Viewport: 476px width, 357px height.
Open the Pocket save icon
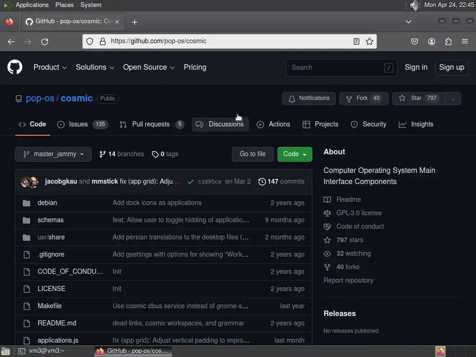(414, 41)
